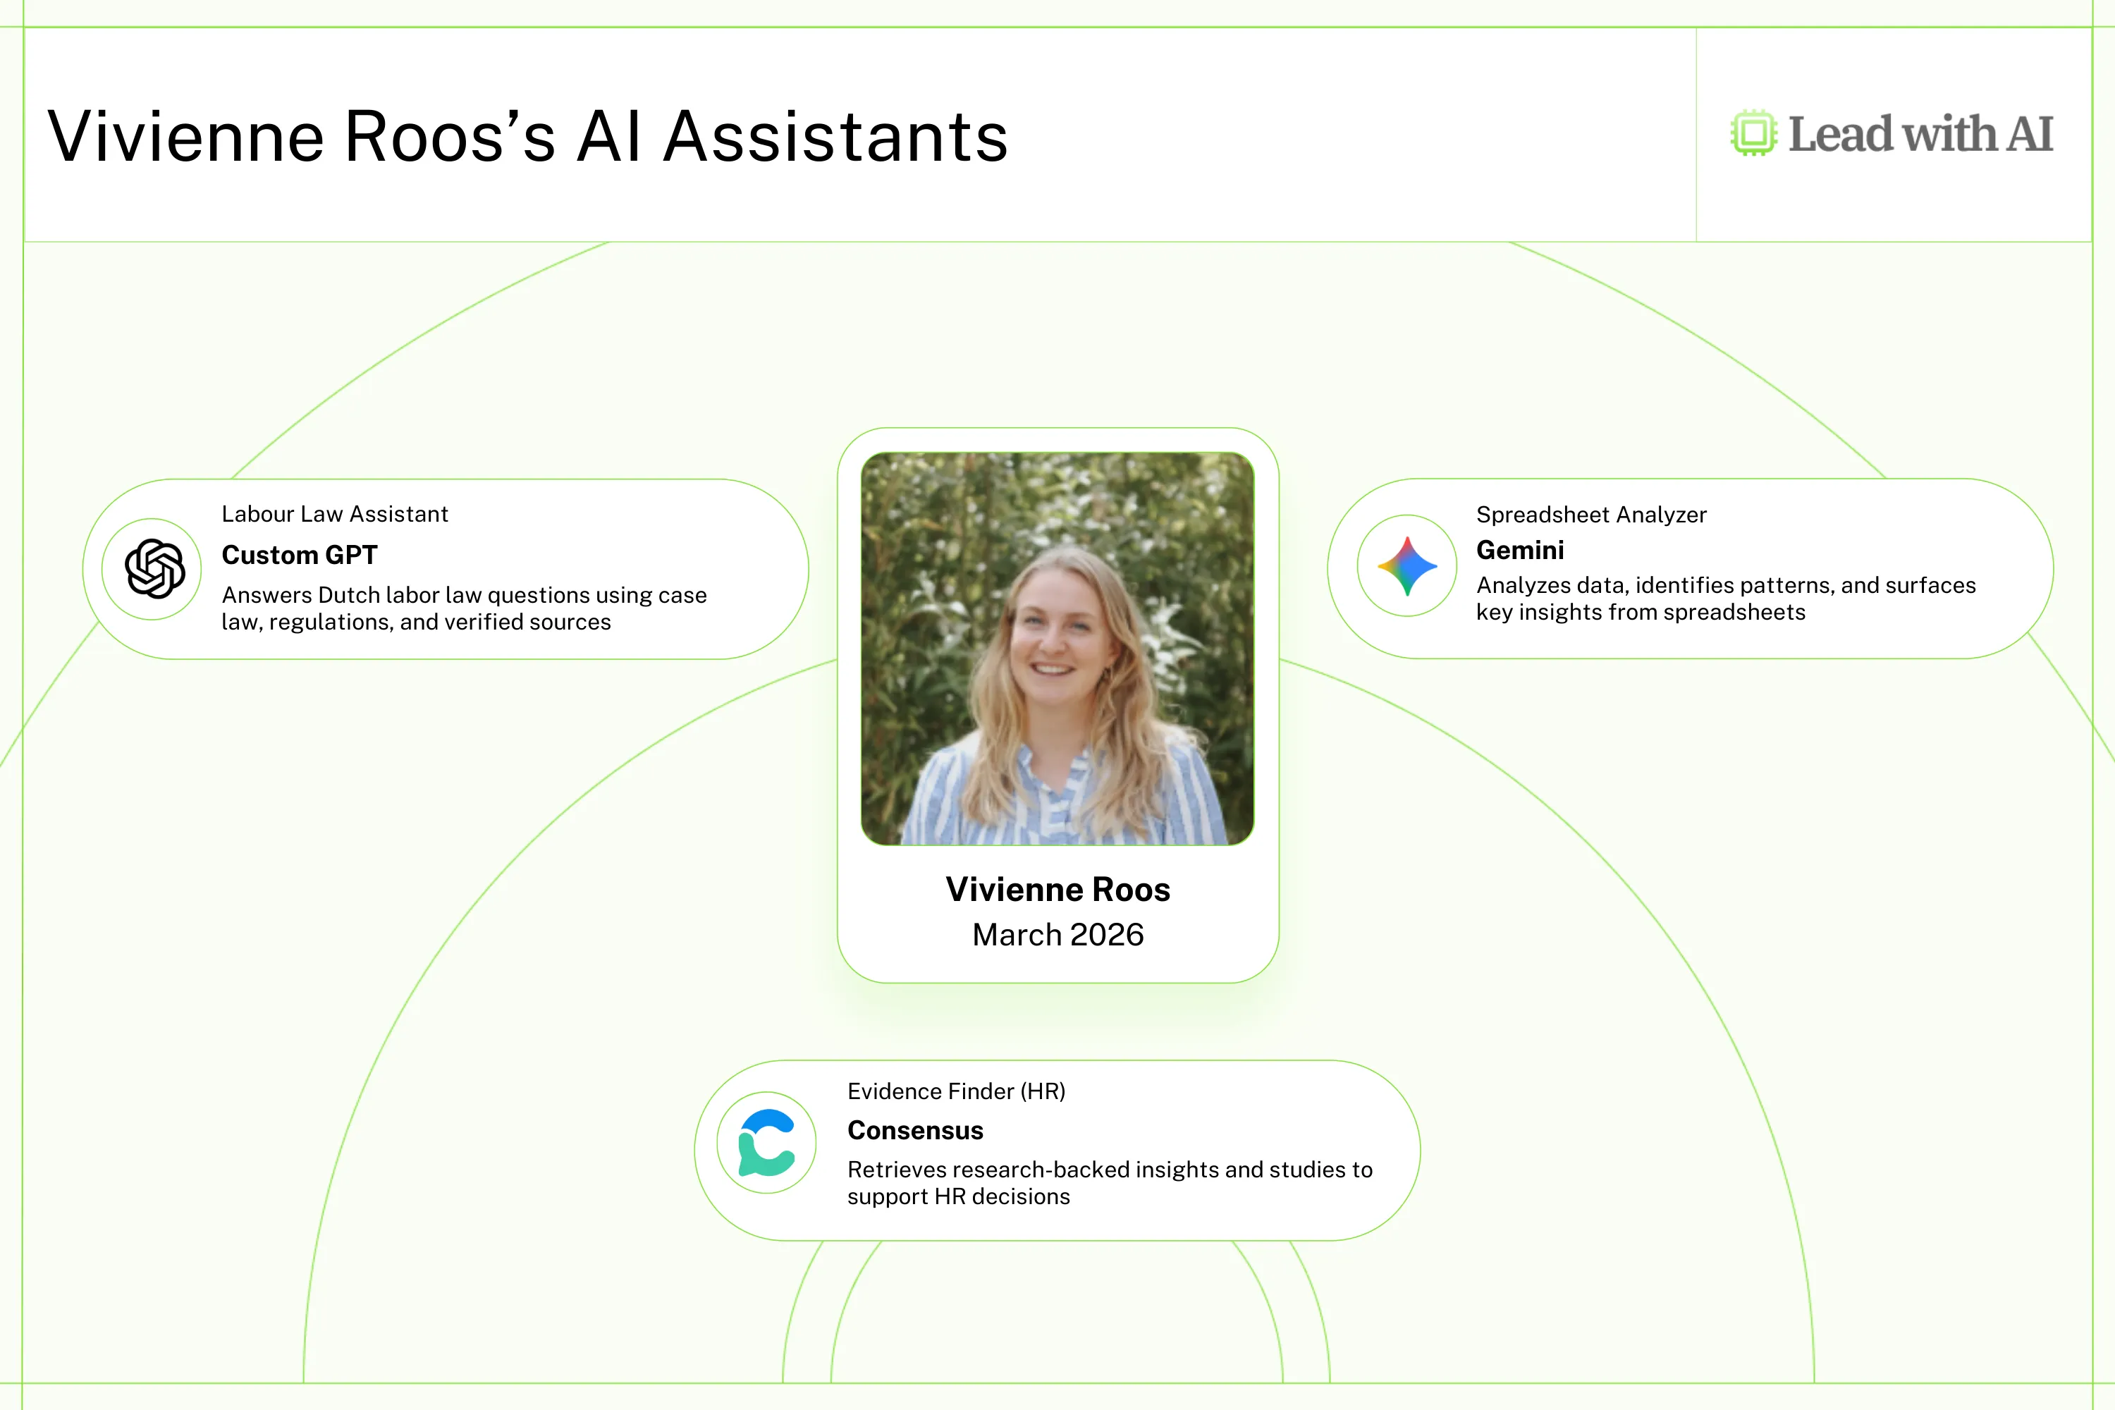Click the Gemini heading text
This screenshot has width=2115, height=1410.
tap(1520, 549)
